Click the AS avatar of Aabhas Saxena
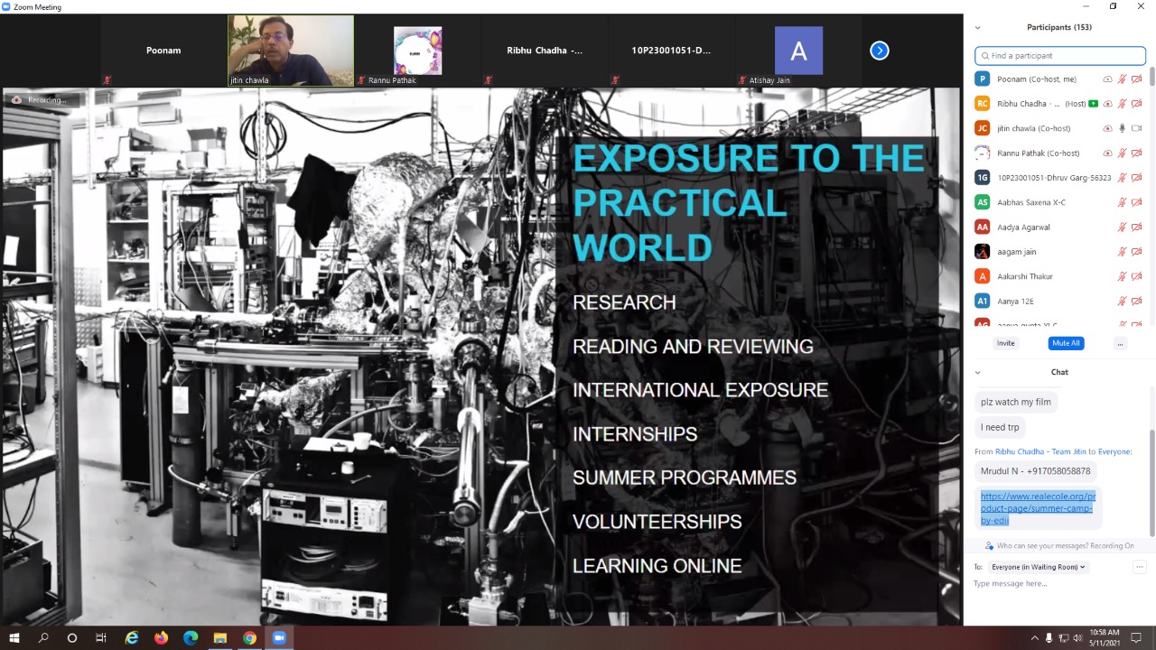Image resolution: width=1156 pixels, height=650 pixels. pyautogui.click(x=983, y=202)
